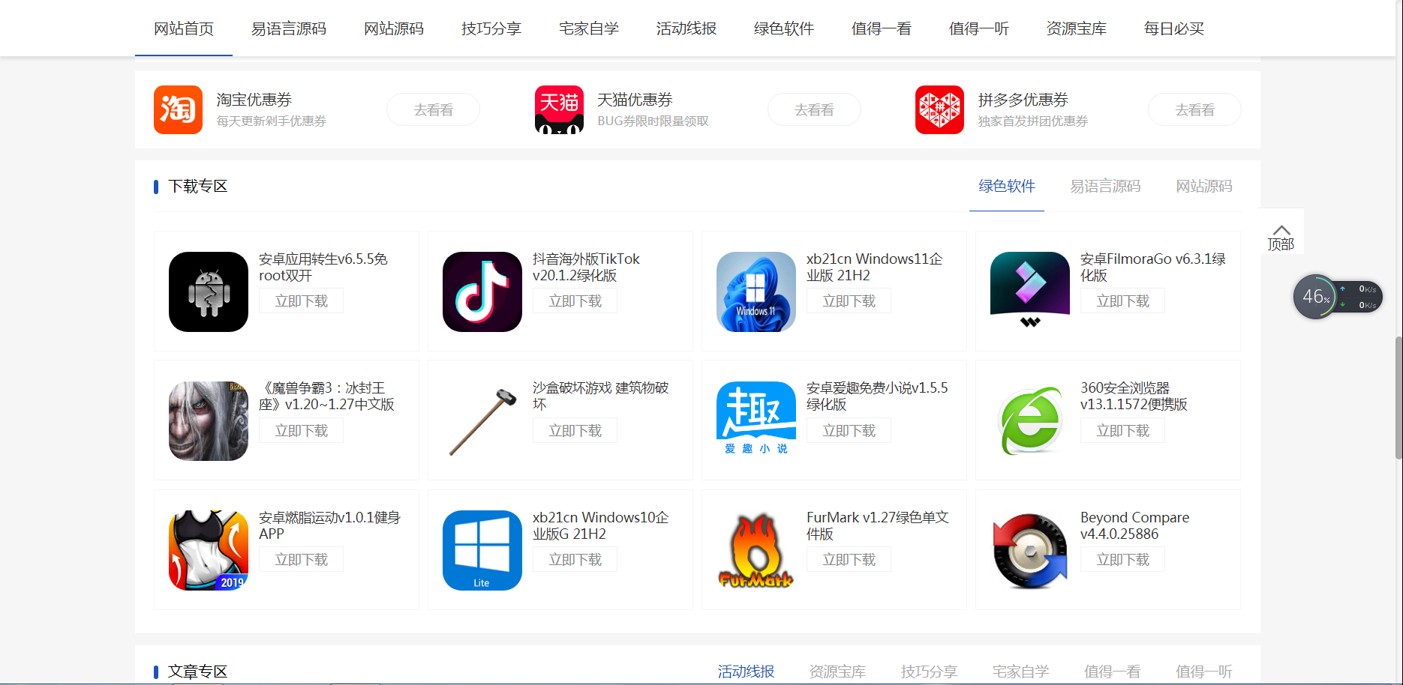
Task: Click 立即下载 for 魔兽争霸3 冰封王座
Action: click(301, 430)
